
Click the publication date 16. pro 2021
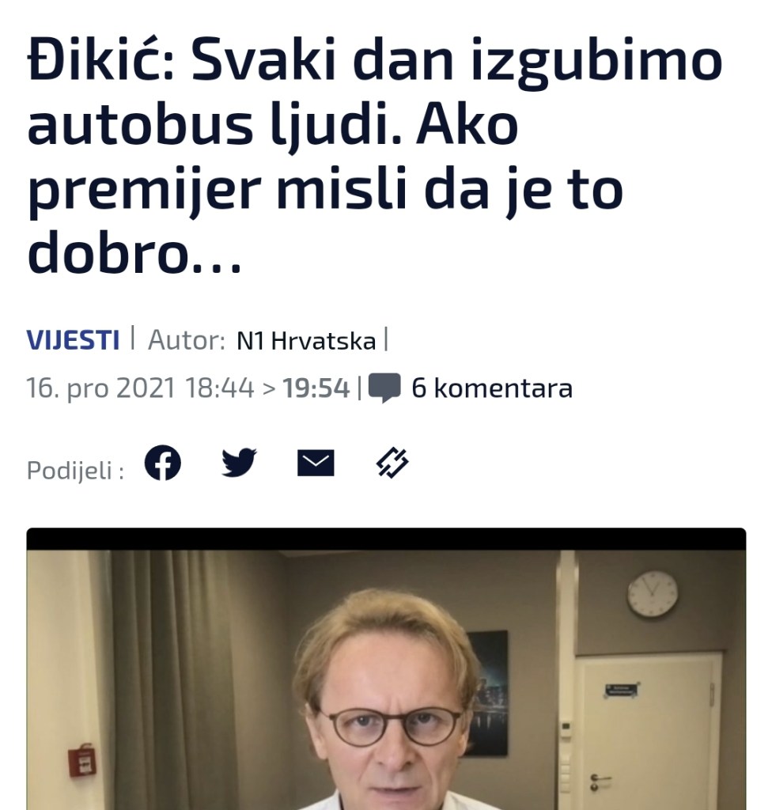(x=100, y=388)
